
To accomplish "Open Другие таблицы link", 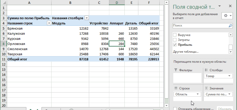I will 186,52.
